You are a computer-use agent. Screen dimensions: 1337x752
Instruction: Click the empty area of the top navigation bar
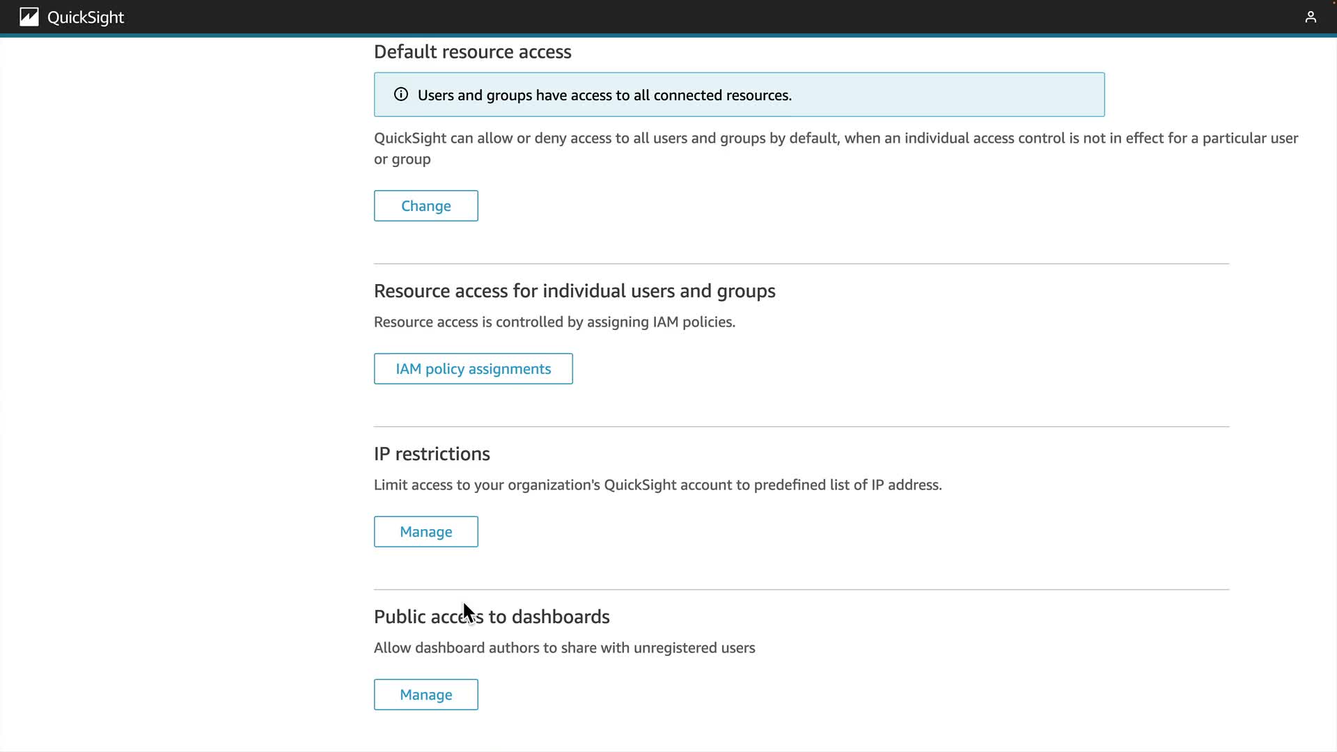click(696, 17)
